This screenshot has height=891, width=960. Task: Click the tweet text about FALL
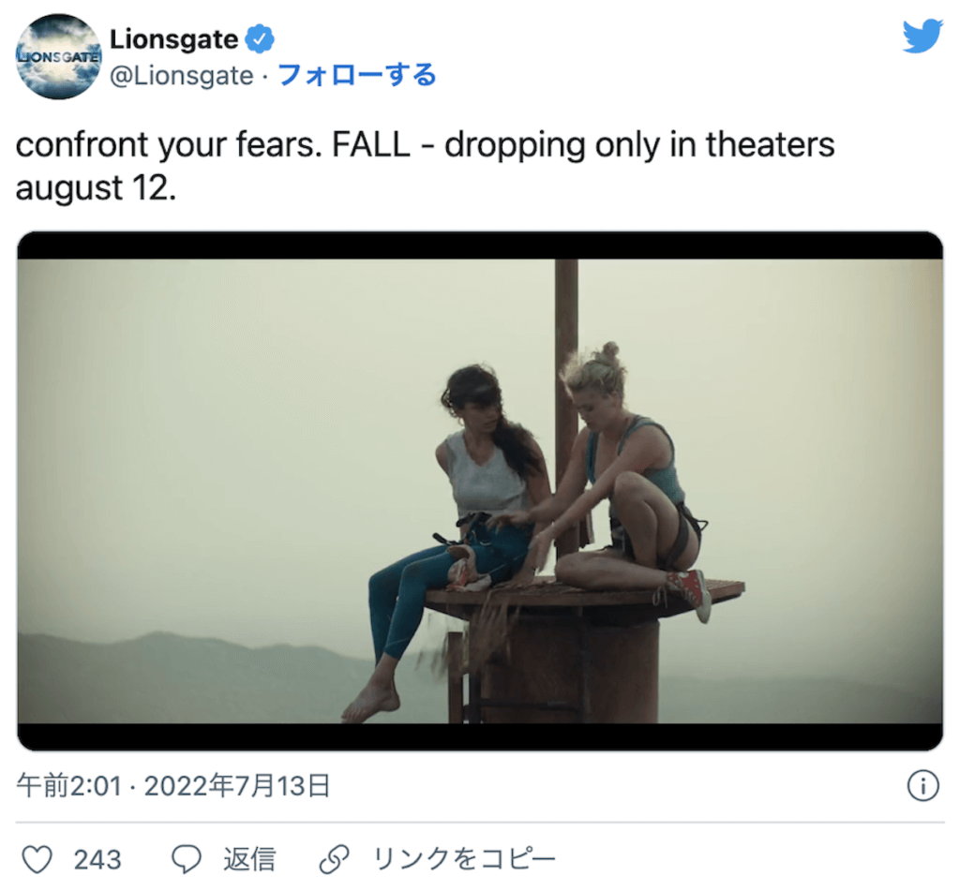(x=425, y=166)
